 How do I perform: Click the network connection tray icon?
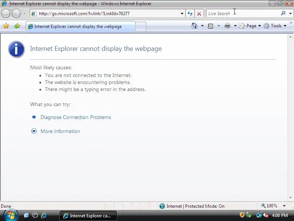259,215
